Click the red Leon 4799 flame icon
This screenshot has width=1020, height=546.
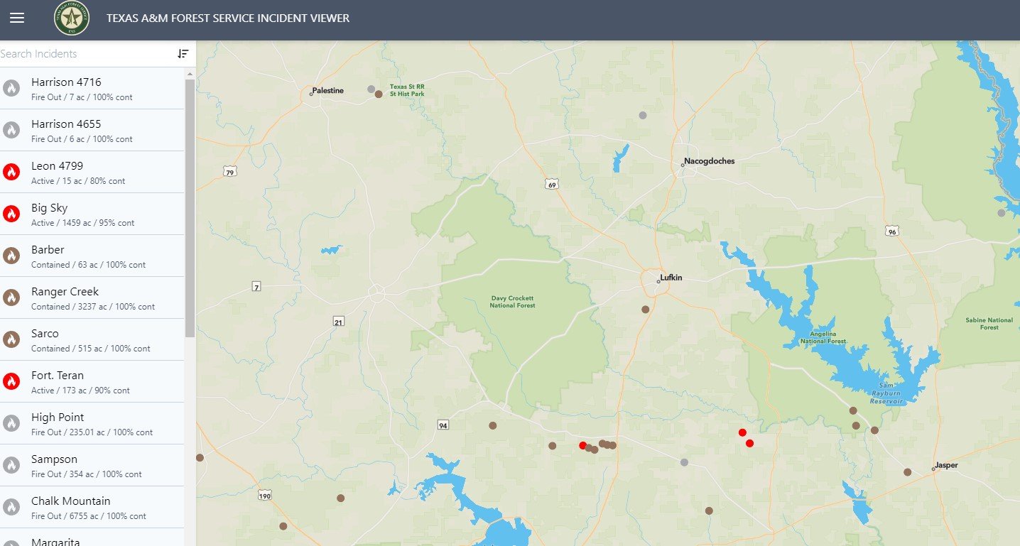tap(11, 172)
